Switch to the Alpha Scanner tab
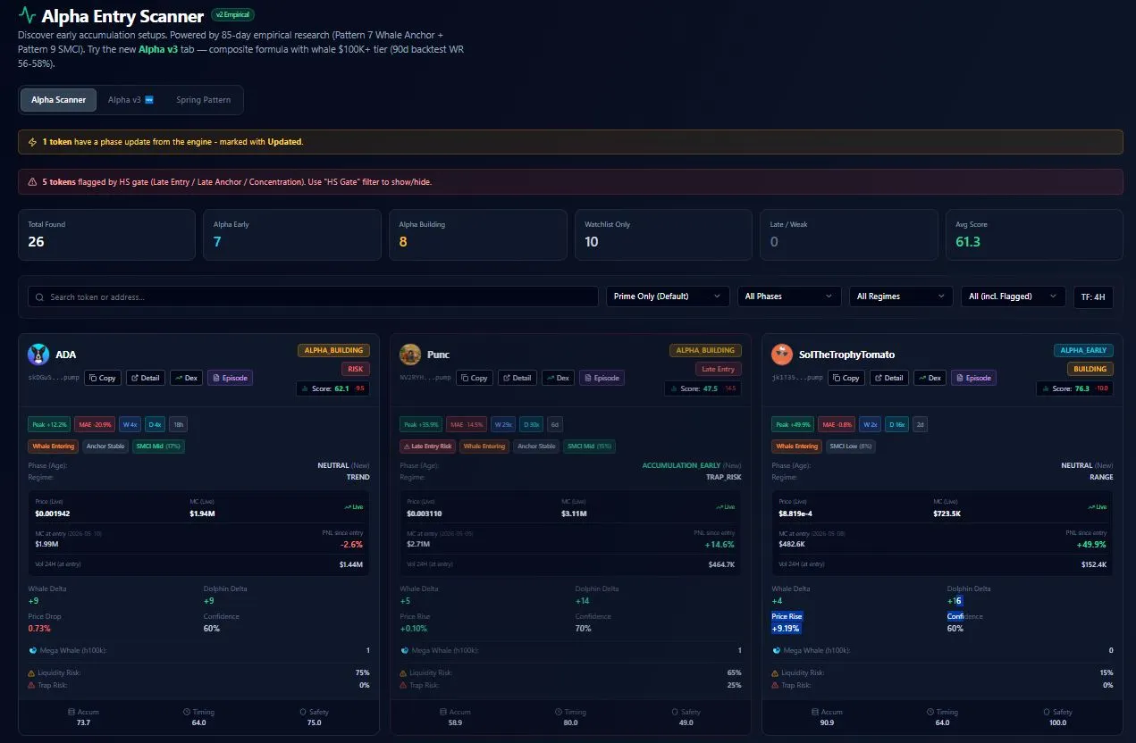 pos(59,100)
